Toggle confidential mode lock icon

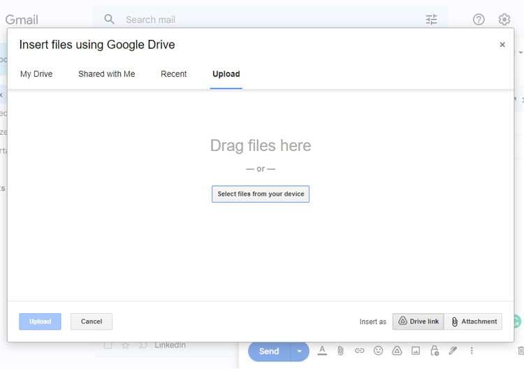point(435,351)
